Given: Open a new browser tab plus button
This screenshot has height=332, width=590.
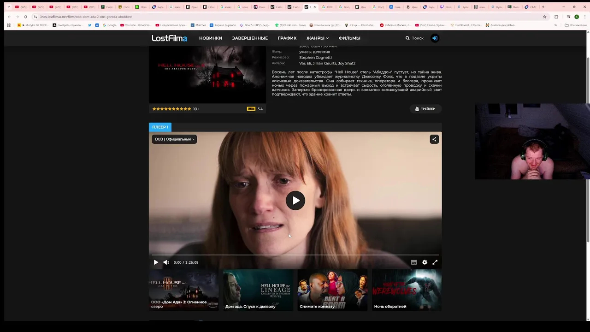Looking at the screenshot, I should [x=543, y=7].
